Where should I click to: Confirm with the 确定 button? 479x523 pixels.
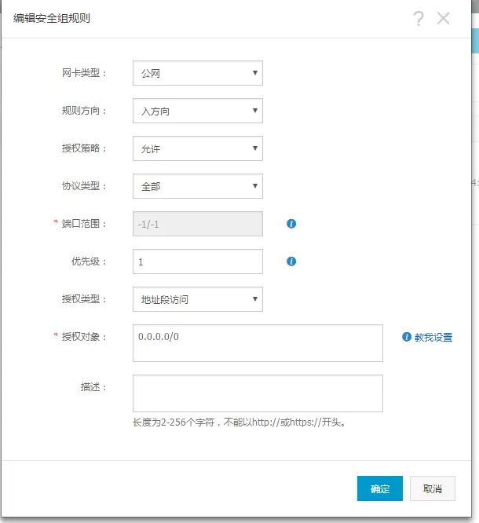380,488
